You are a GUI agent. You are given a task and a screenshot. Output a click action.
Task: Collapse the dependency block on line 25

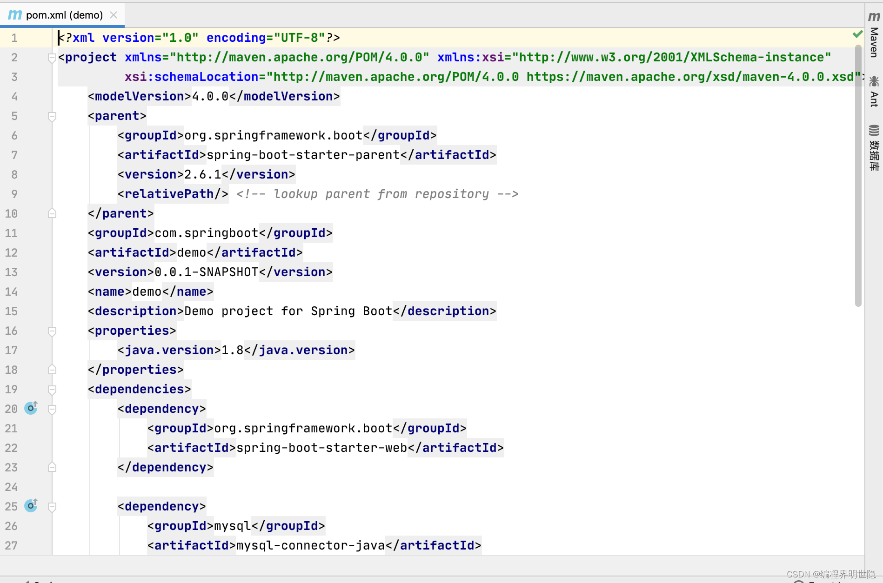tap(52, 507)
